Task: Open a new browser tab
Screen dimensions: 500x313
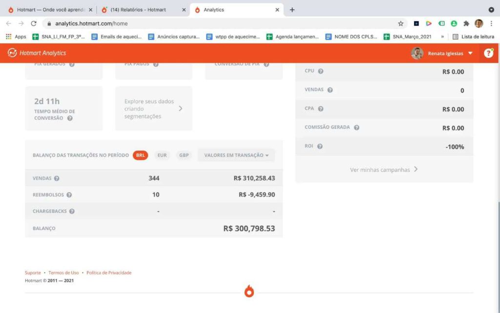Action: click(x=292, y=10)
